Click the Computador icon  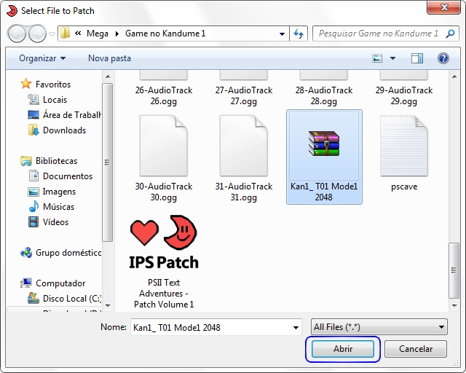click(26, 283)
